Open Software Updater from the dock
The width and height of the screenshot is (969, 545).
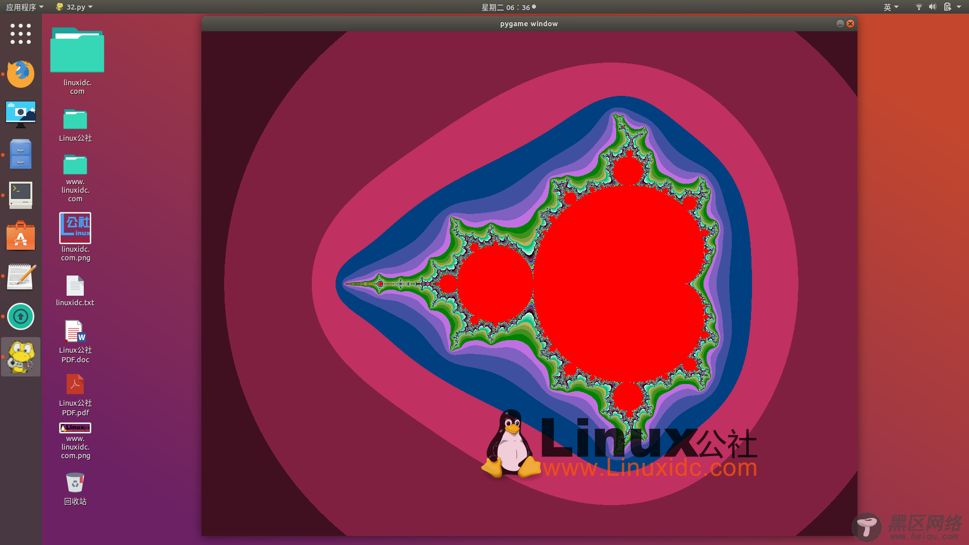pos(21,316)
